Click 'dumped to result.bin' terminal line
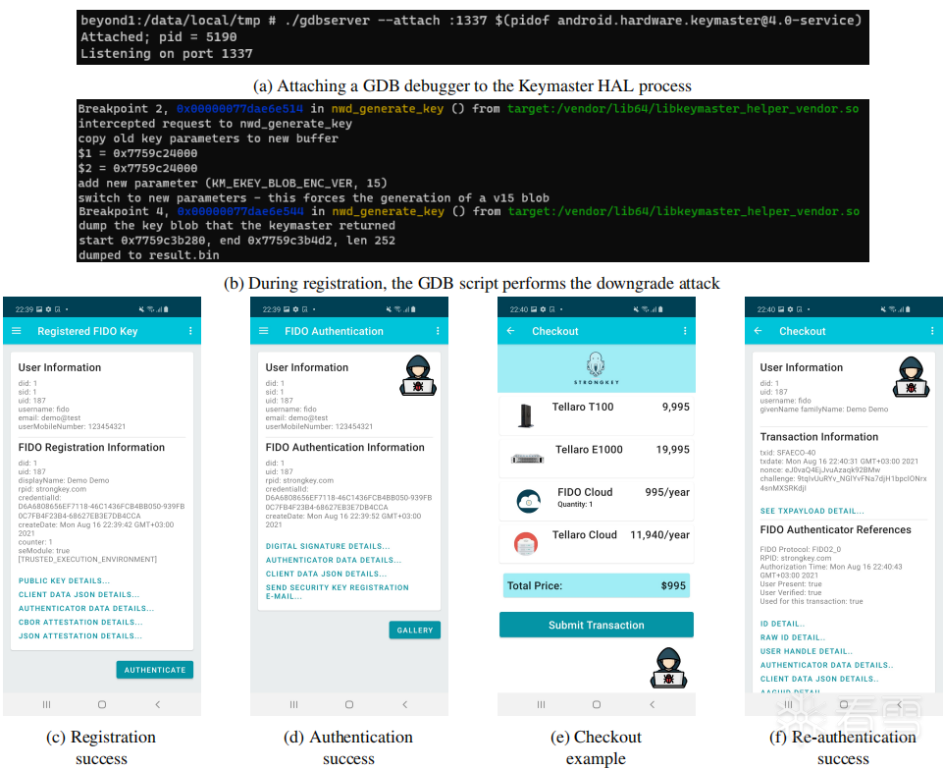Screen dimensions: 943x769 coord(148,255)
